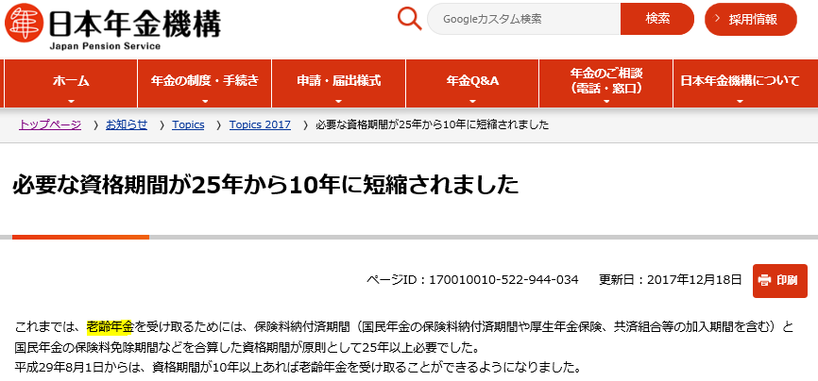Click the printer icon for 印刷

tap(764, 280)
